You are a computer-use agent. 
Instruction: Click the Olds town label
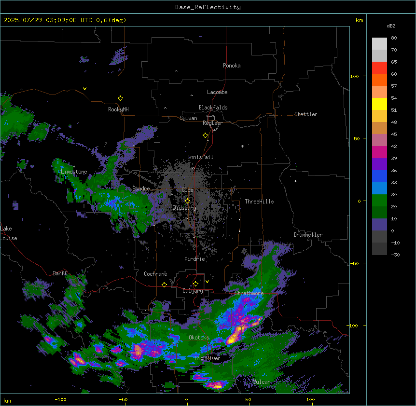[x=187, y=190]
